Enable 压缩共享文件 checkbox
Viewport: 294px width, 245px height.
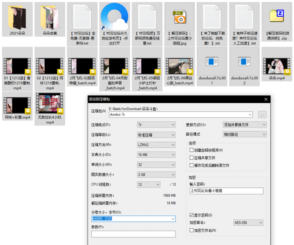[192, 158]
